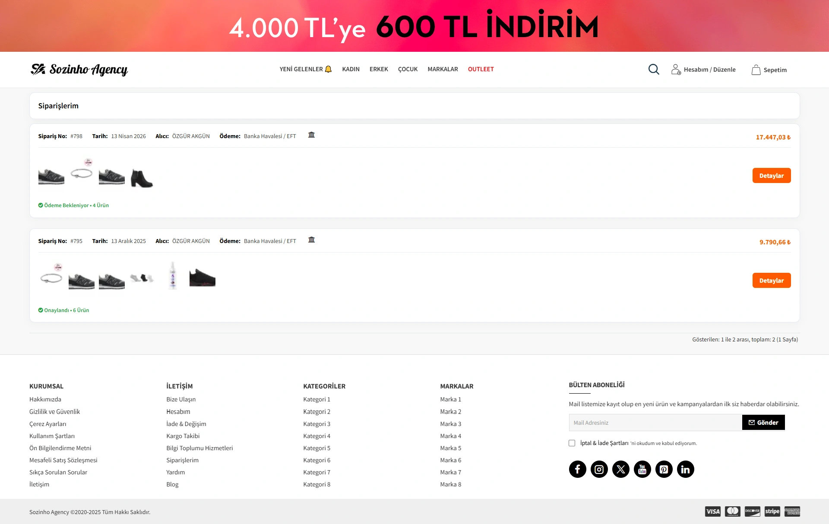Click black boot thumbnail in order #798
This screenshot has height=524, width=829.
tap(142, 178)
